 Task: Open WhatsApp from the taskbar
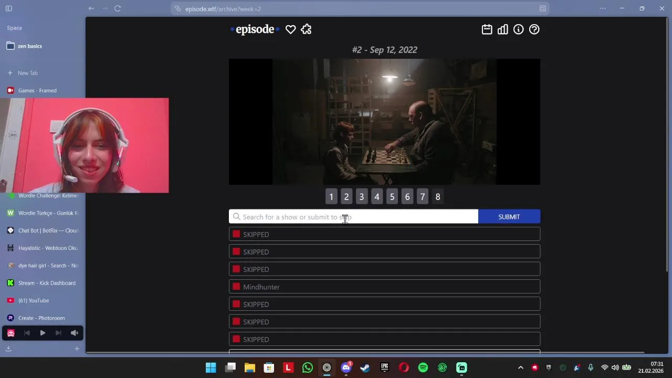[308, 367]
